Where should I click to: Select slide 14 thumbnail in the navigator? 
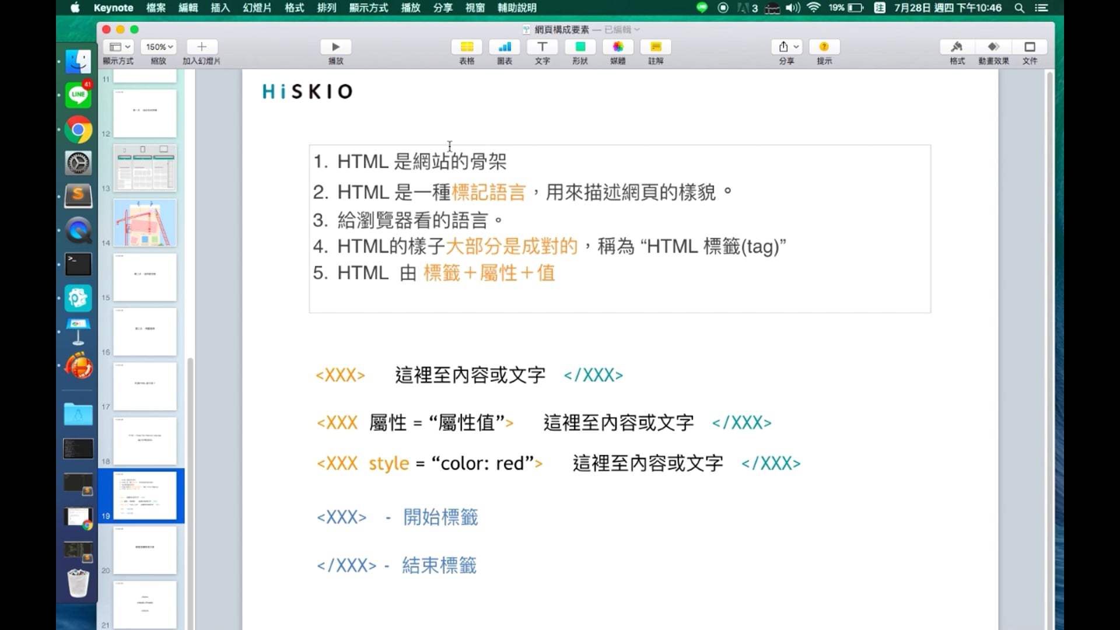coord(145,223)
